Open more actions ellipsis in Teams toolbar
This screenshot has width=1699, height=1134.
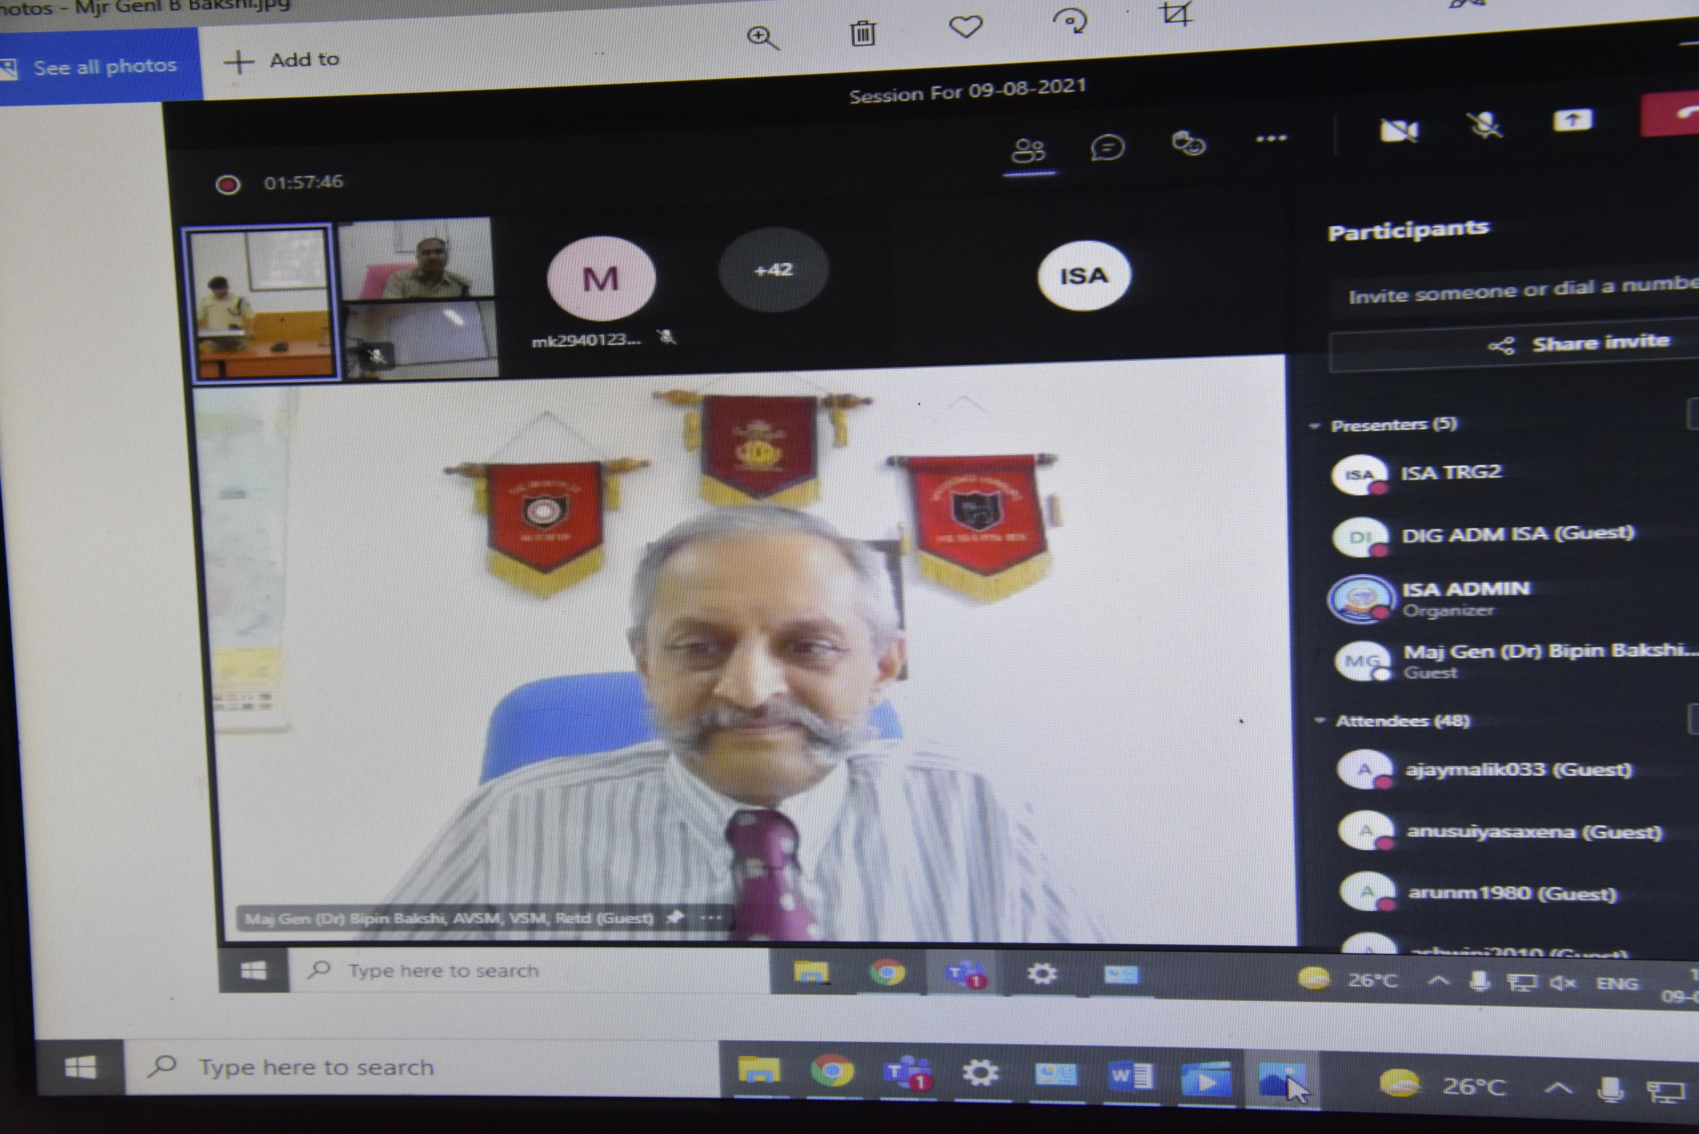pos(1271,138)
